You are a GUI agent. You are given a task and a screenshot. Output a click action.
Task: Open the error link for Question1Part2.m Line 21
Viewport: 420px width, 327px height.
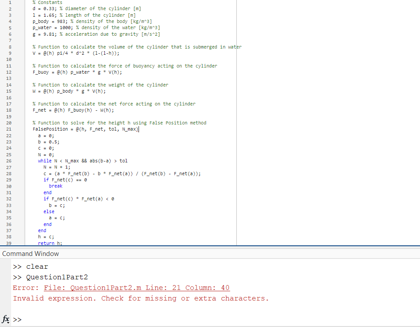(x=137, y=288)
